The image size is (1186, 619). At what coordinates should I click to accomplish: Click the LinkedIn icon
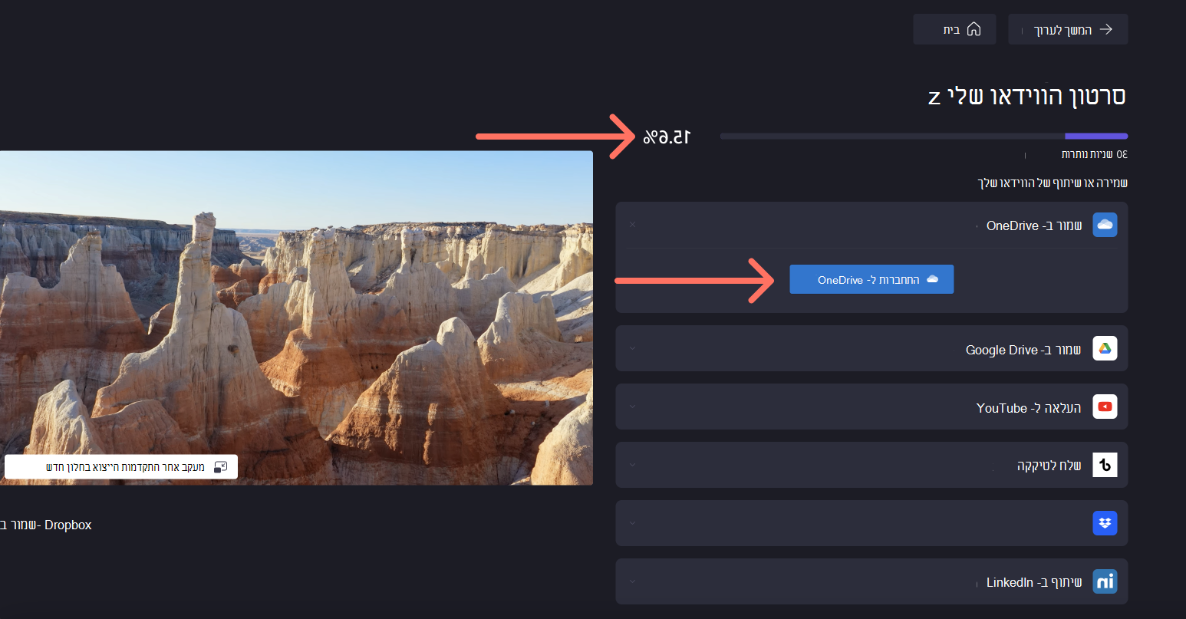(1105, 581)
